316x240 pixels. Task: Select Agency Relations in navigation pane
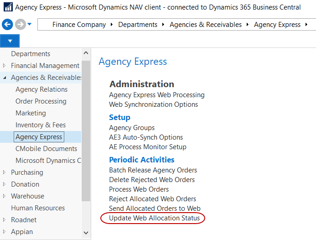pos(41,89)
